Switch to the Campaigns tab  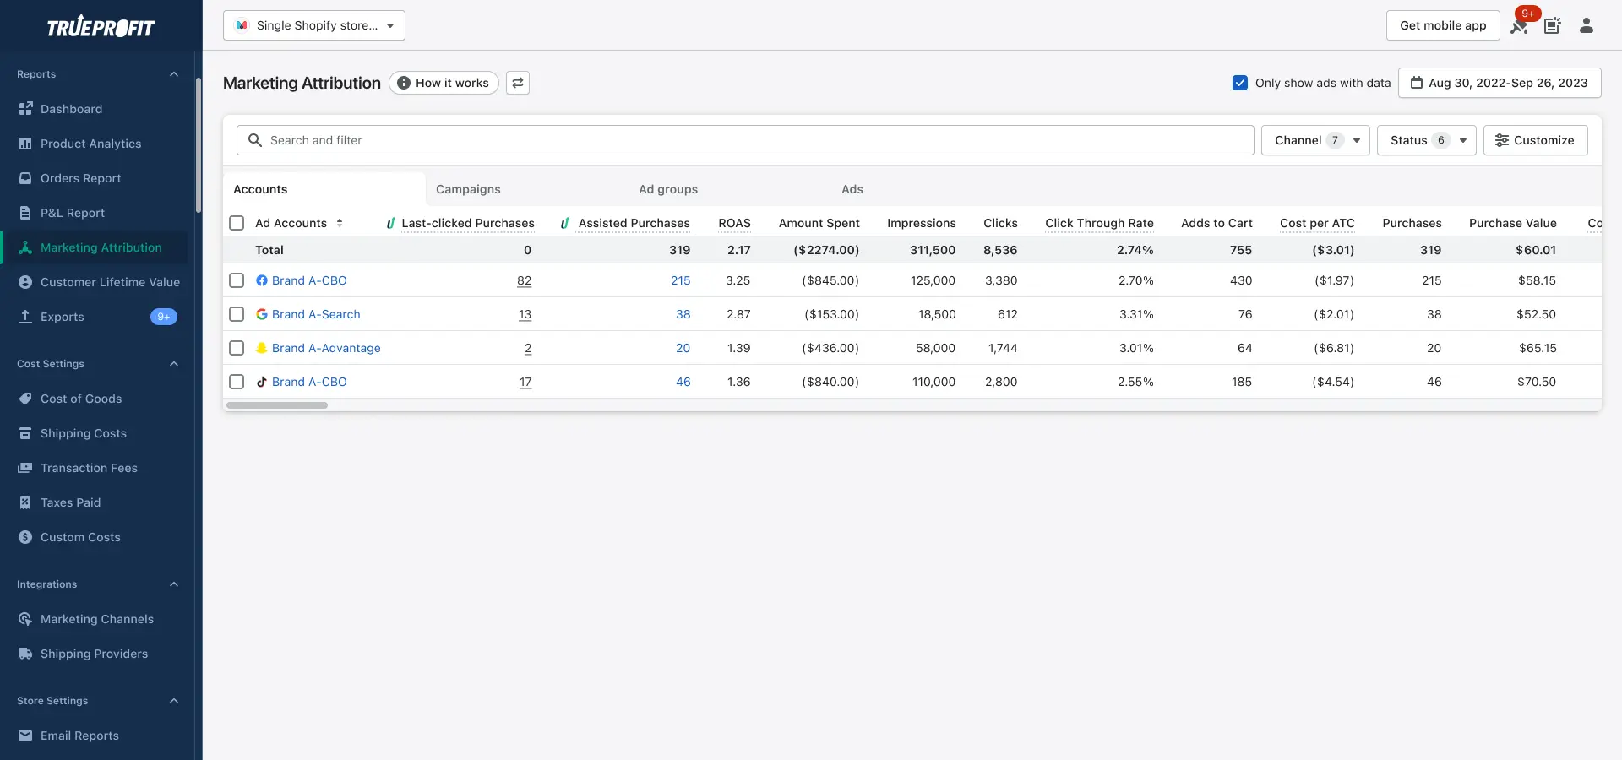[468, 189]
